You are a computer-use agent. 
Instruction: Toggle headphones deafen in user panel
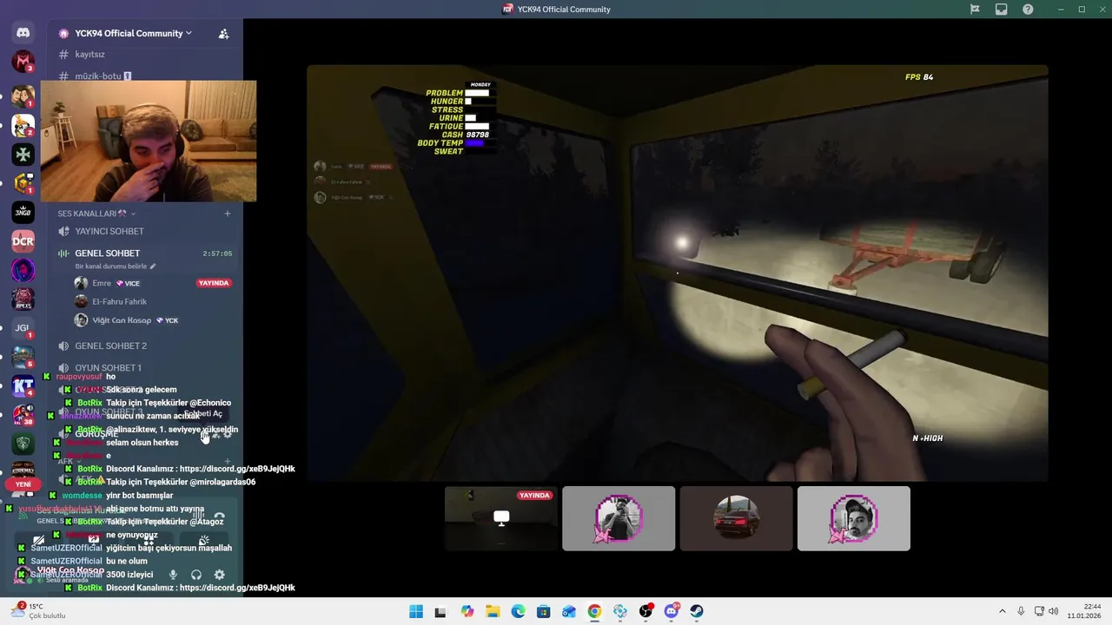tap(196, 575)
